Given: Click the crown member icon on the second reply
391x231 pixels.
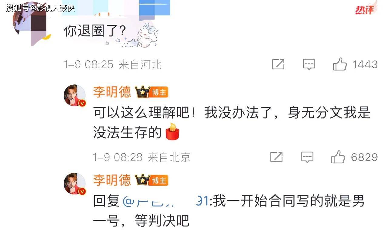Looking at the screenshot, I should point(142,180).
